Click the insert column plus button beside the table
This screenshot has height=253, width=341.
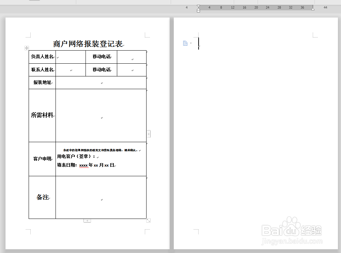(148, 134)
